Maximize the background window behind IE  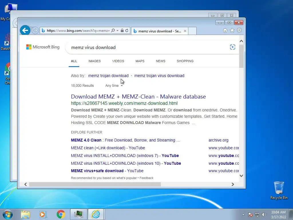click(x=222, y=15)
